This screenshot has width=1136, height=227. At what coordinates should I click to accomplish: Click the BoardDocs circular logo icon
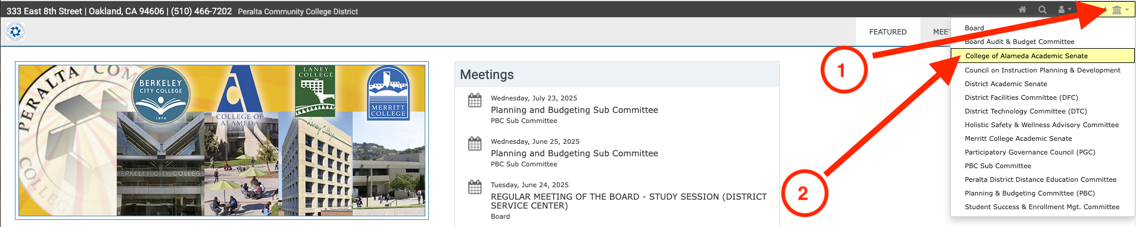coord(15,31)
